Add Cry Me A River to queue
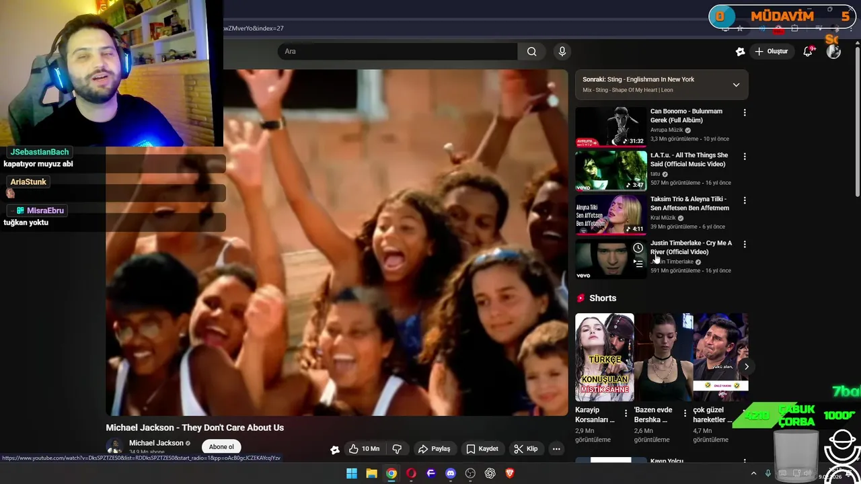 638,264
